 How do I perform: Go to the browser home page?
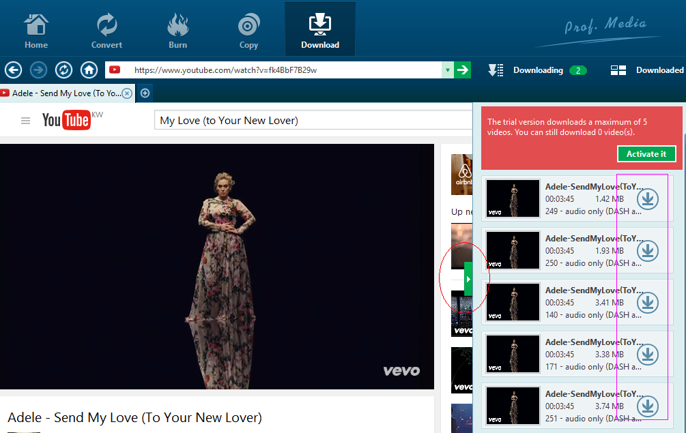click(89, 70)
